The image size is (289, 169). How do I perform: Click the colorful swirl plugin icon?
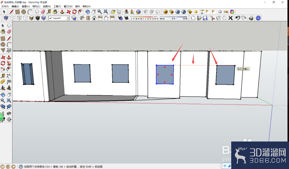tap(232, 12)
